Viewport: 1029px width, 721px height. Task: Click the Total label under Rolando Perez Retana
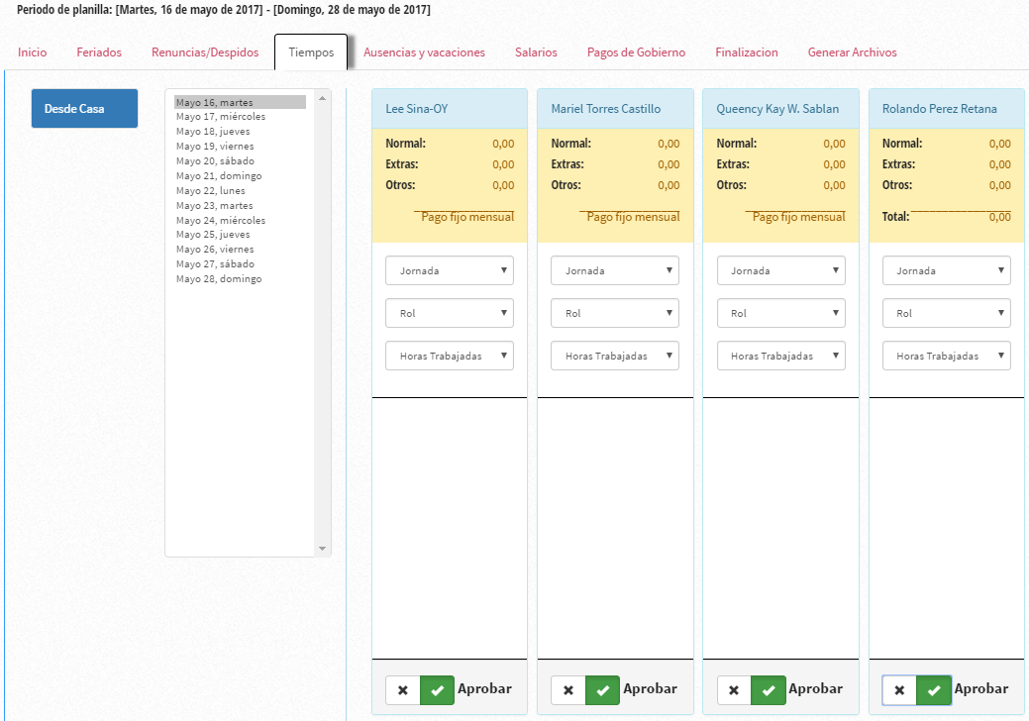tap(895, 217)
